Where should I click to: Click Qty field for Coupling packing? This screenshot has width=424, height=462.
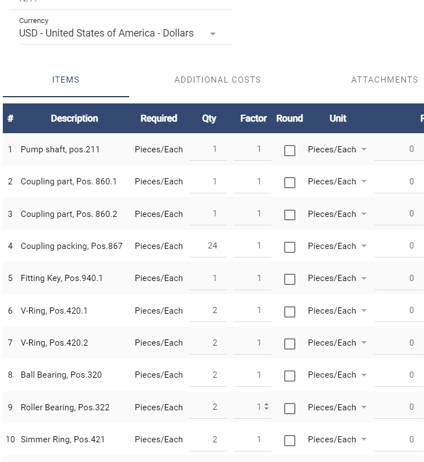coord(208,246)
